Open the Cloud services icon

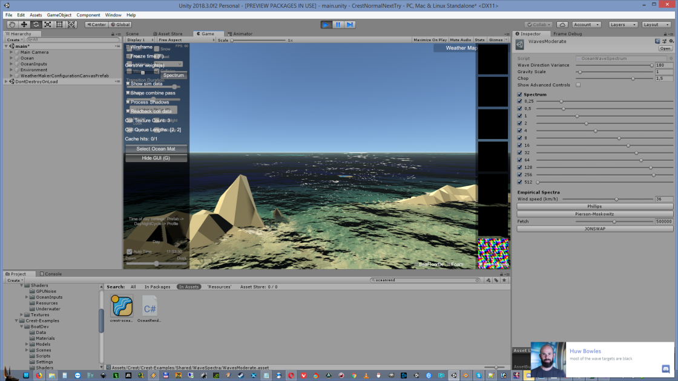[562, 25]
